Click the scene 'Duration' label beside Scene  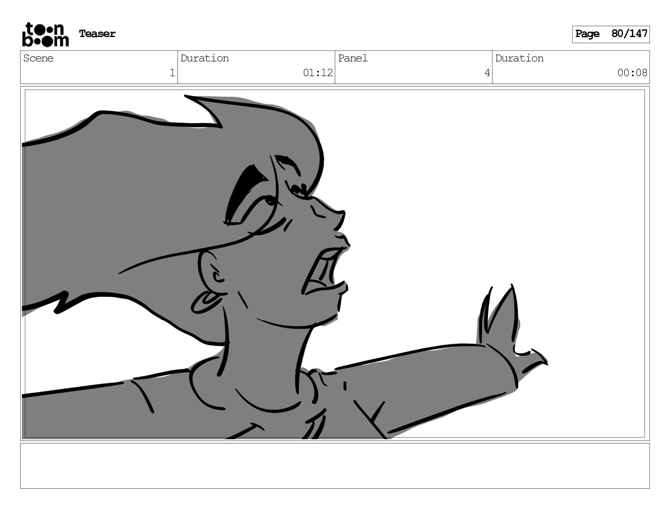coord(205,58)
